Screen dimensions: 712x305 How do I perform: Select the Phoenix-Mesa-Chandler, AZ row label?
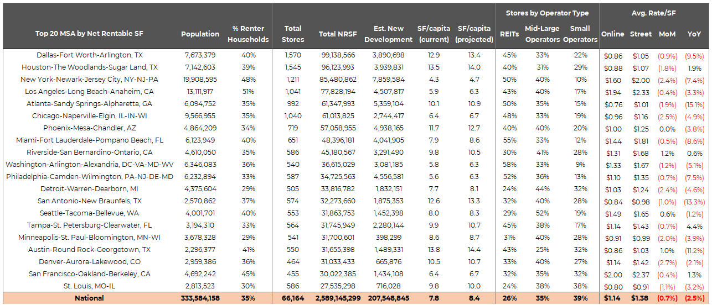point(89,128)
